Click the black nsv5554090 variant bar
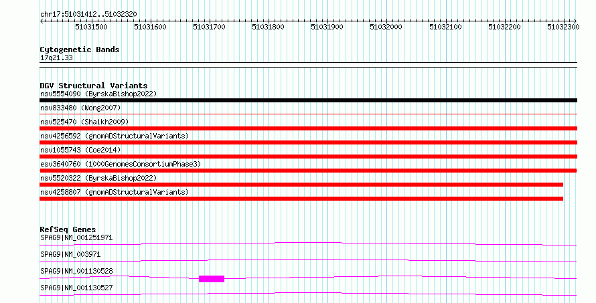 308,100
